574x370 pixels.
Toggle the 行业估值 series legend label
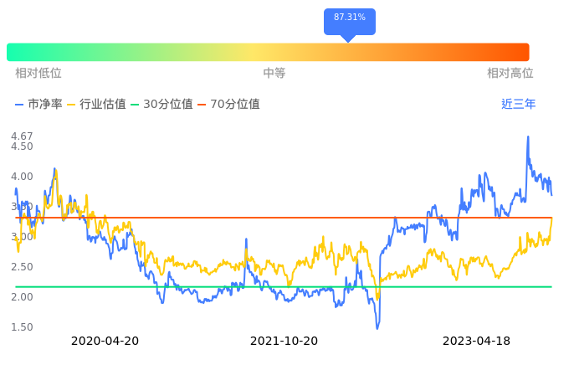[103, 105]
